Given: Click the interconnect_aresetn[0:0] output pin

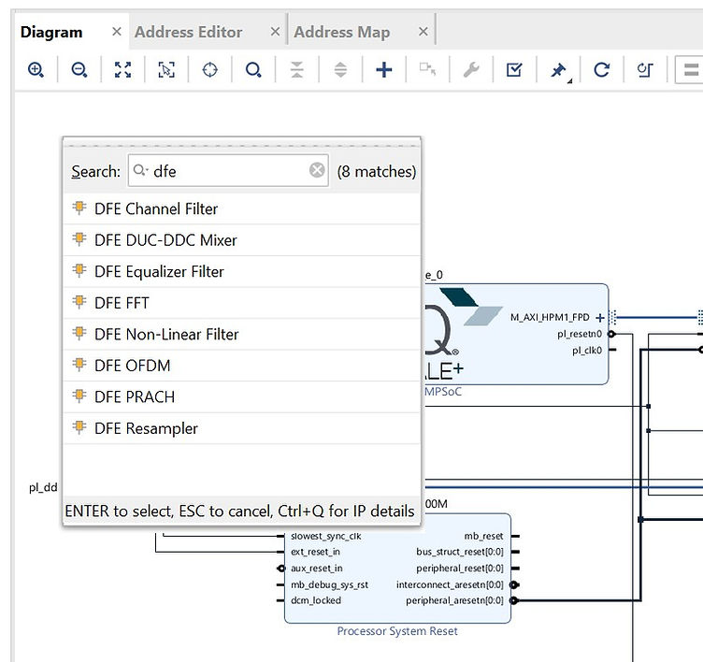Looking at the screenshot, I should pyautogui.click(x=515, y=584).
